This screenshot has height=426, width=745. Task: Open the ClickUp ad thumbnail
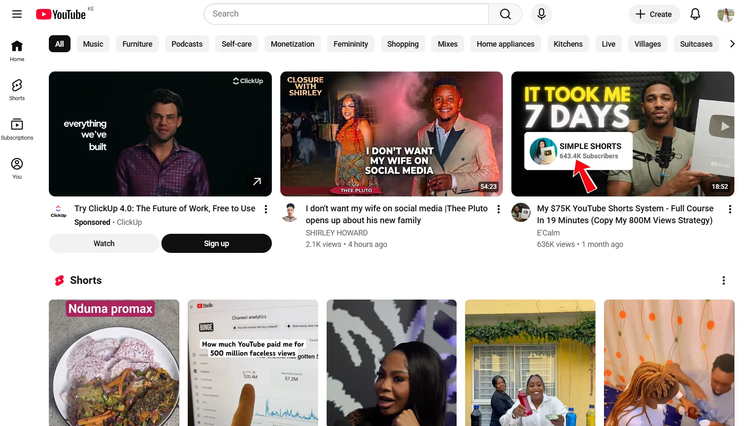coord(160,134)
